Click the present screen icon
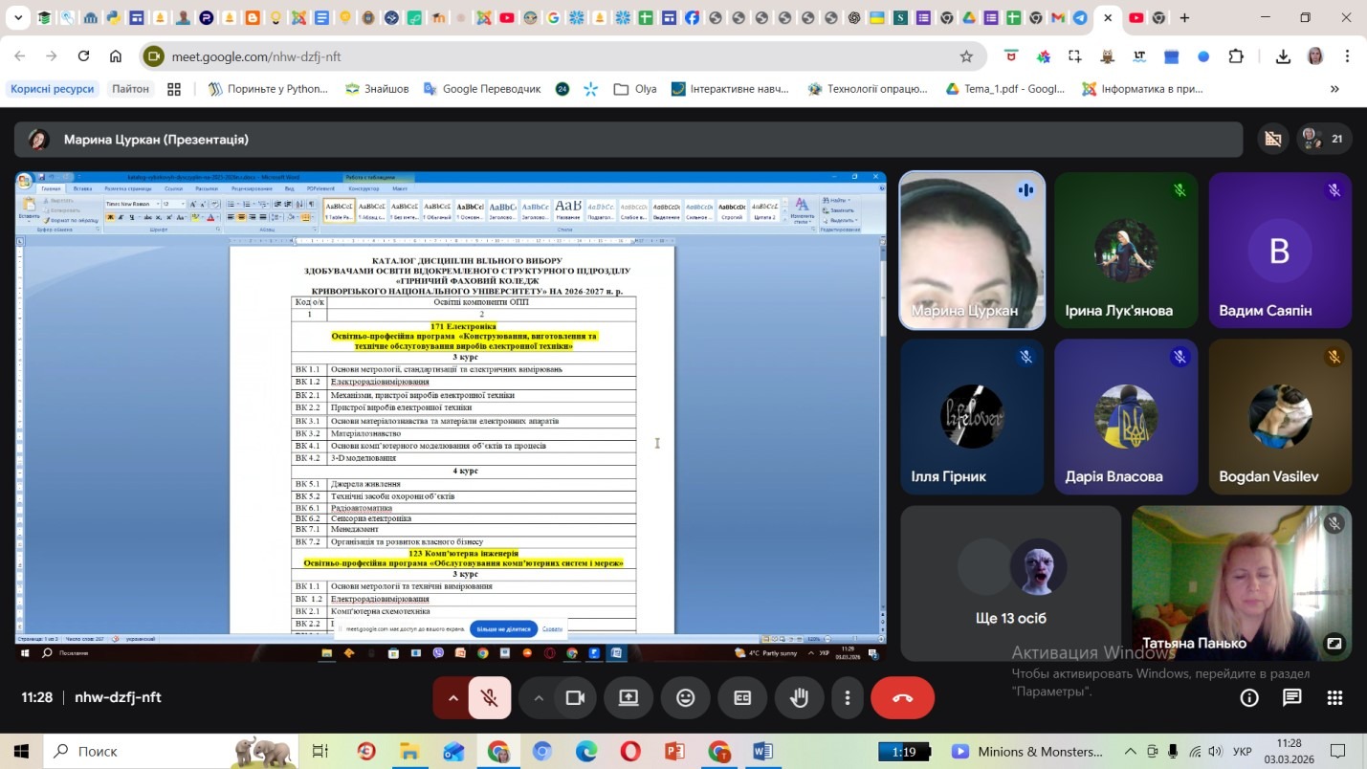Image resolution: width=1367 pixels, height=769 pixels. pos(628,698)
